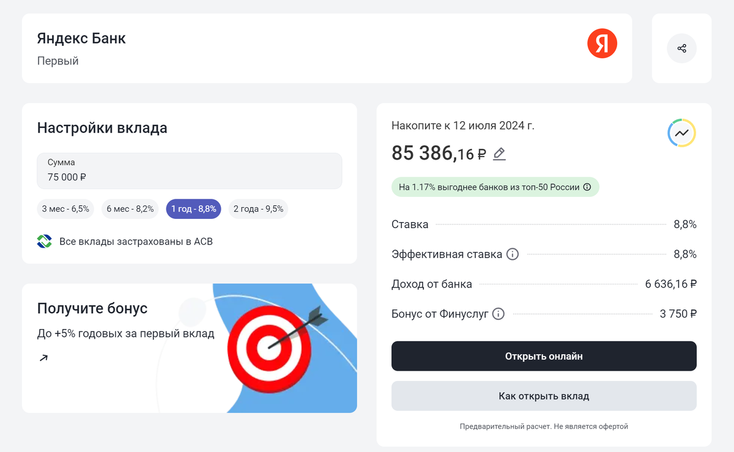Click the Сумма deposit amount field
The width and height of the screenshot is (734, 452).
point(190,171)
